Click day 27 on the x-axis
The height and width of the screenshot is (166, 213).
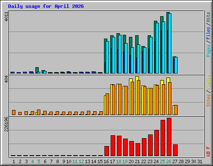click(175, 161)
